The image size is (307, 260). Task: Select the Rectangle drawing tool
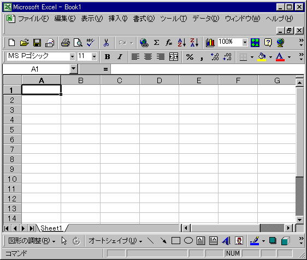(x=176, y=241)
